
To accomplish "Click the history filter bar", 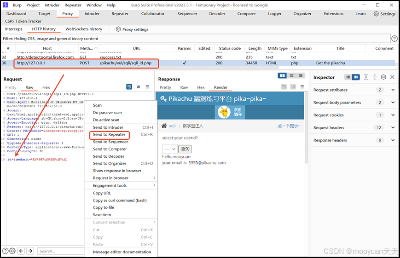I will [x=196, y=39].
